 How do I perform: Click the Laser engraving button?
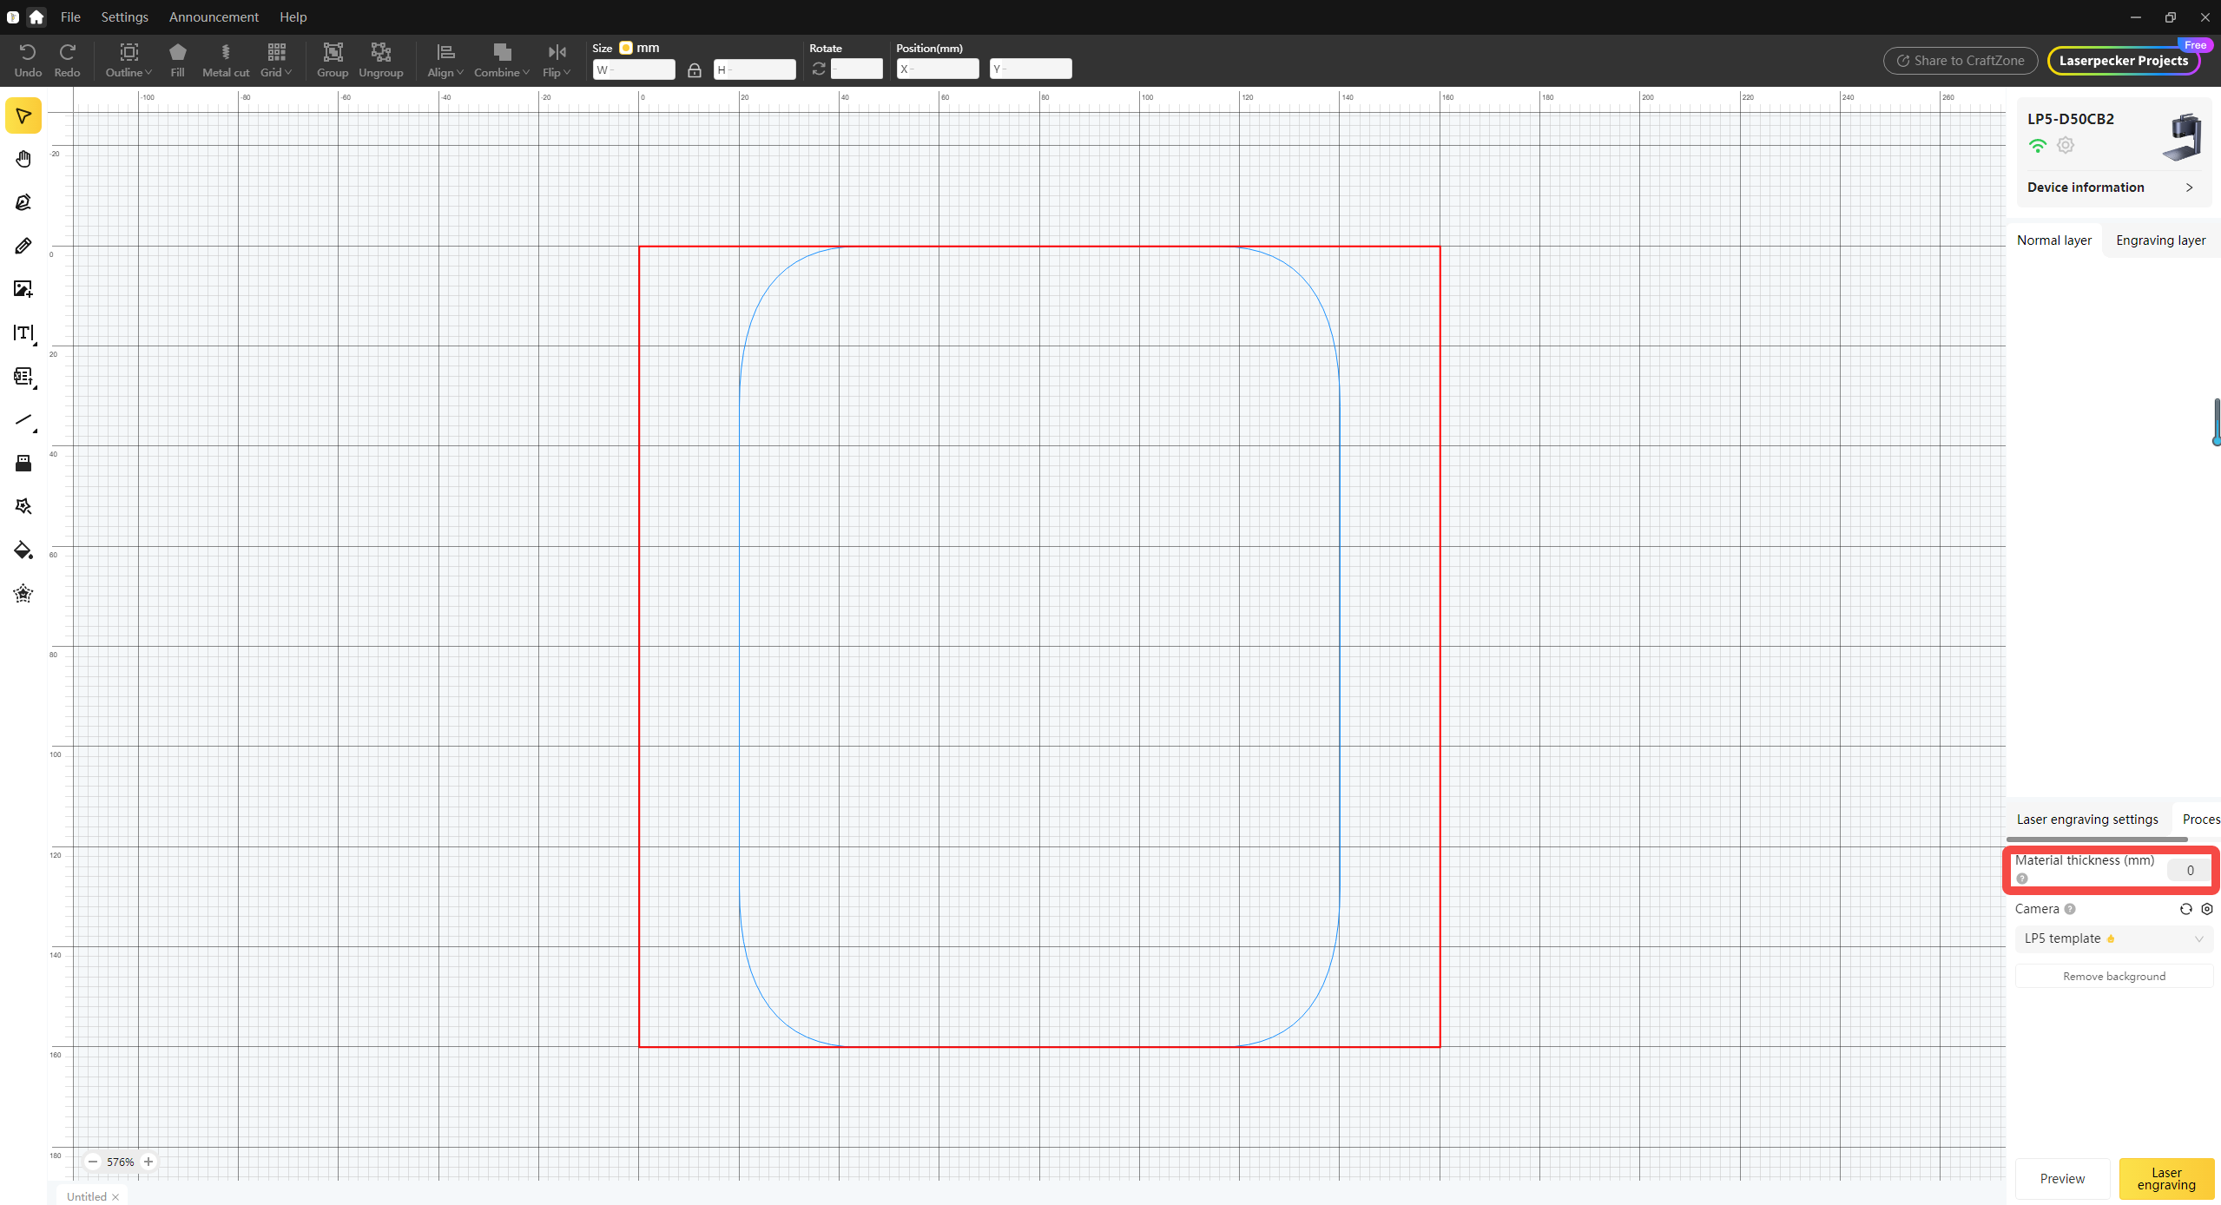click(2165, 1178)
